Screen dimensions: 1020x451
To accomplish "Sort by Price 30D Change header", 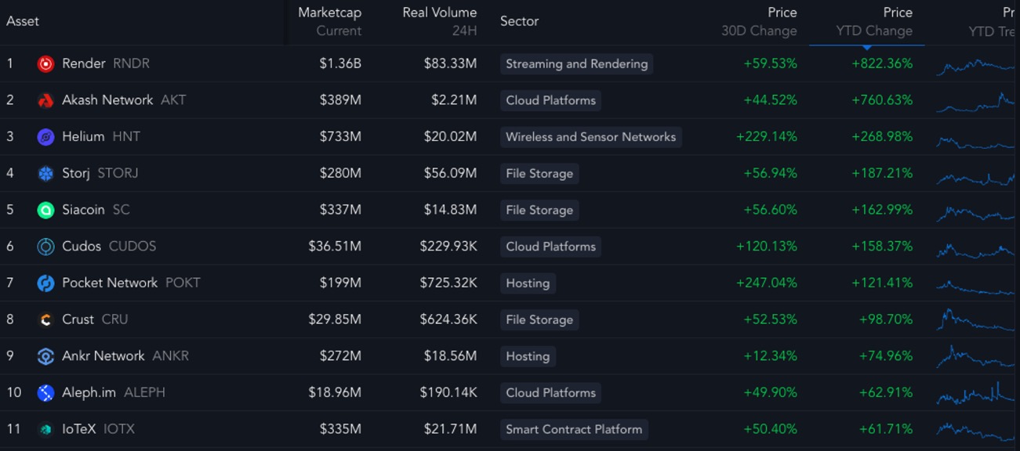I will 758,22.
